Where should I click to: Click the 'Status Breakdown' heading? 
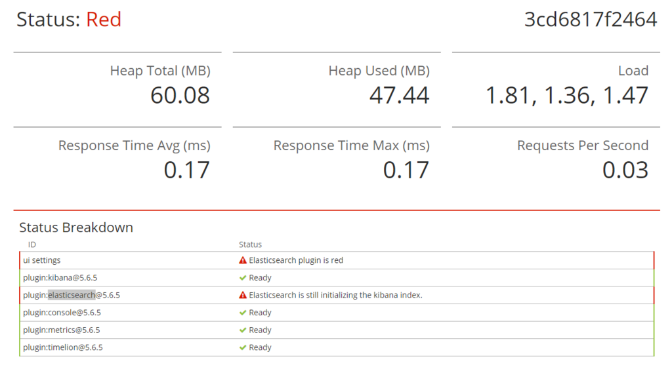[x=76, y=227]
